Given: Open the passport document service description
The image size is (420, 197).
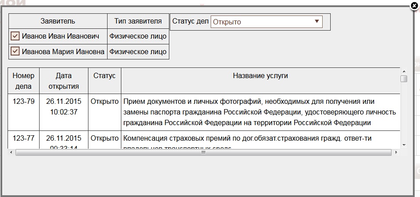Looking at the screenshot, I should [260, 112].
